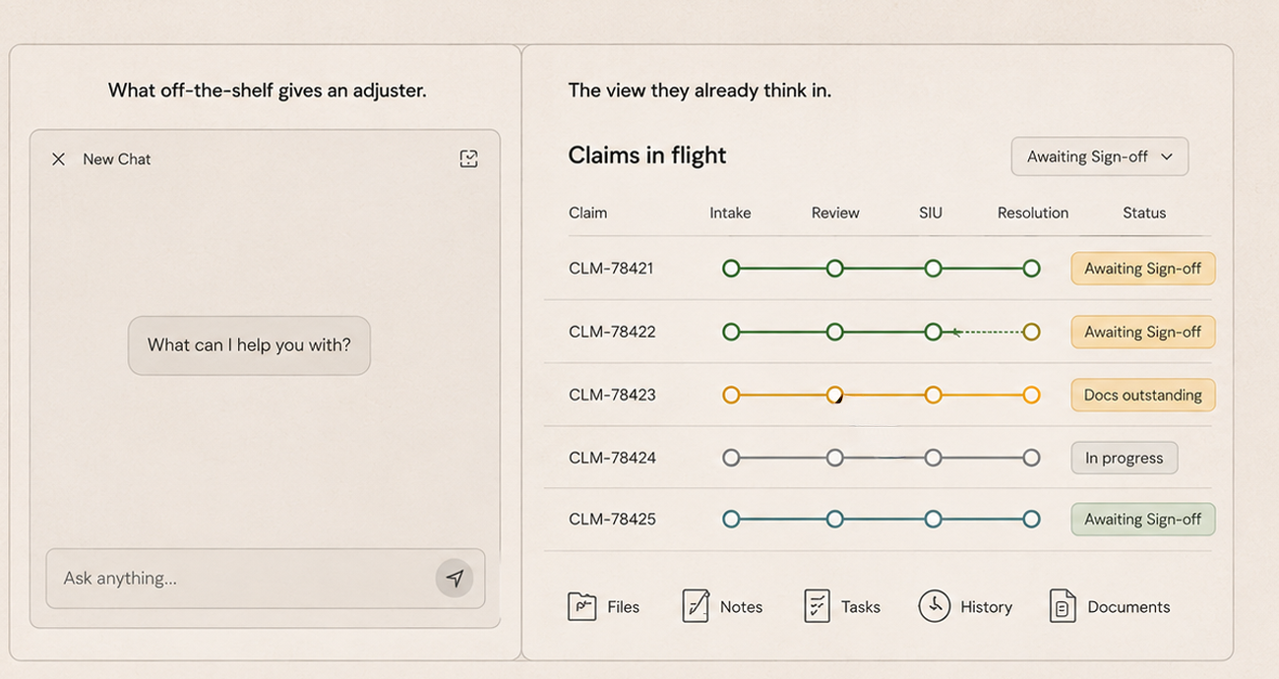Select the Resolution node of CLM-78425
1279x679 pixels.
click(x=1031, y=520)
